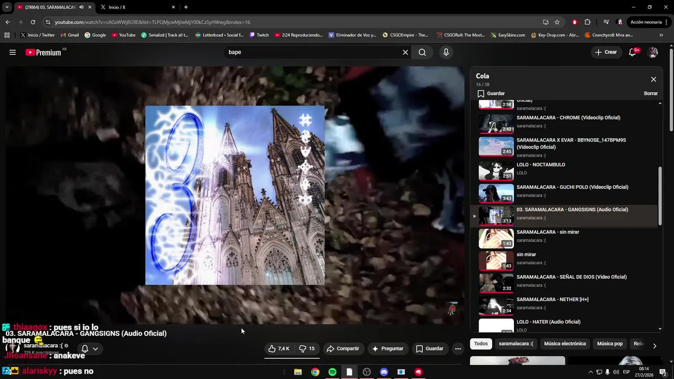
Task: Select the Todos filter chip
Action: [481, 344]
